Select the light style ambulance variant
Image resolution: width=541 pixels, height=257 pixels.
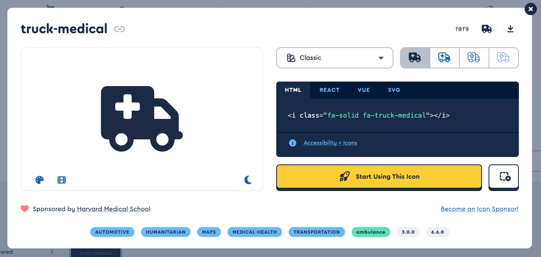point(474,58)
